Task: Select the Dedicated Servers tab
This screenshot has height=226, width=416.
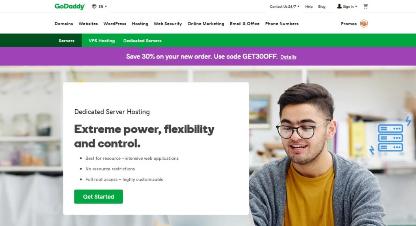Action: click(x=143, y=41)
